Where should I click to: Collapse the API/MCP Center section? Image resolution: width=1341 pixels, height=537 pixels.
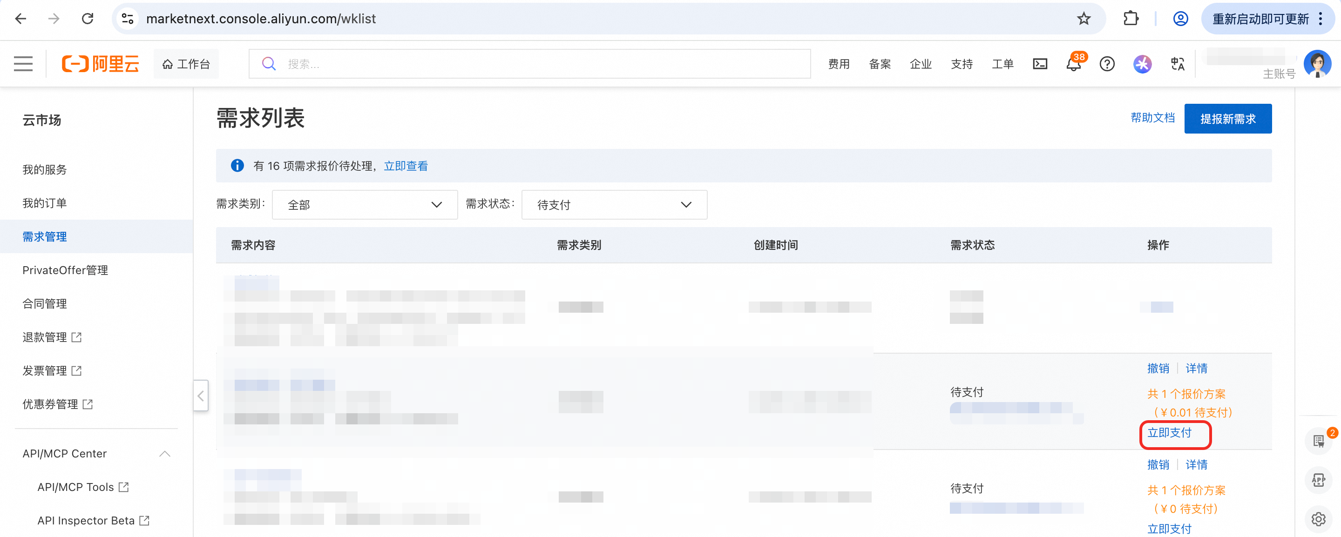[x=164, y=453]
